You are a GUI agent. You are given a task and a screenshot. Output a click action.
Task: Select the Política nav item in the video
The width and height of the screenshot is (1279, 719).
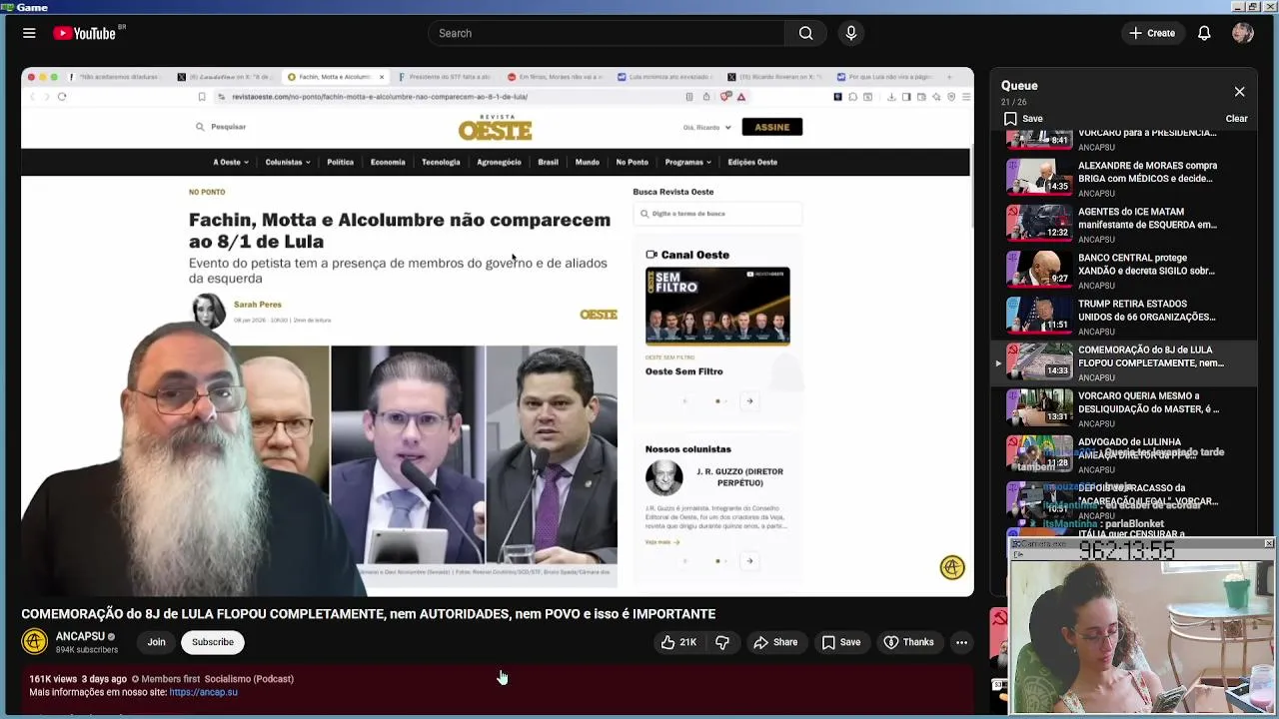tap(340, 162)
